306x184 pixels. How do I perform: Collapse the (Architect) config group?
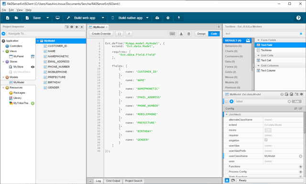227,115
